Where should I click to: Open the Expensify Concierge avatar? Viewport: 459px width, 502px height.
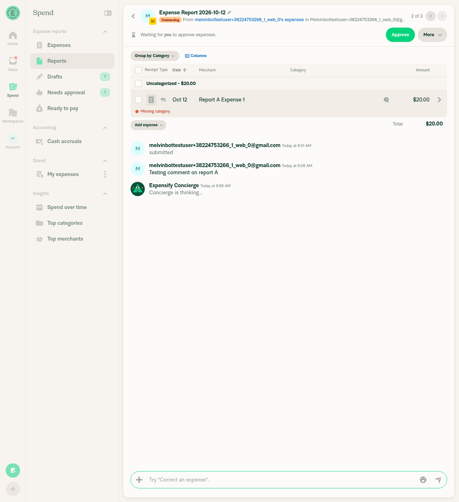point(138,189)
